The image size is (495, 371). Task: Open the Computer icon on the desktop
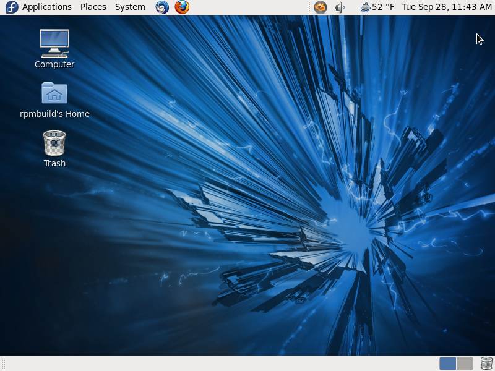point(54,43)
